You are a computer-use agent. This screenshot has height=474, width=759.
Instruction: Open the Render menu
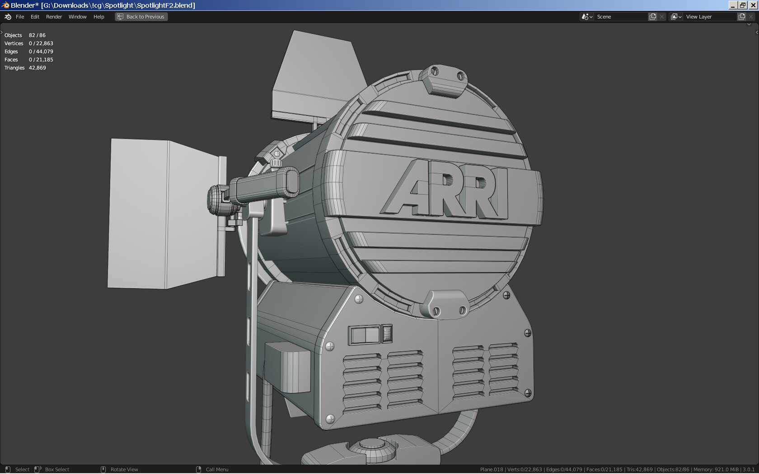point(54,17)
